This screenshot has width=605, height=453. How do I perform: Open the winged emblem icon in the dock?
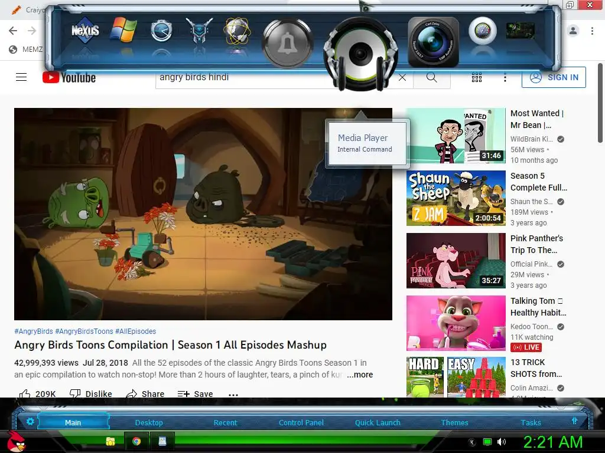click(x=199, y=30)
